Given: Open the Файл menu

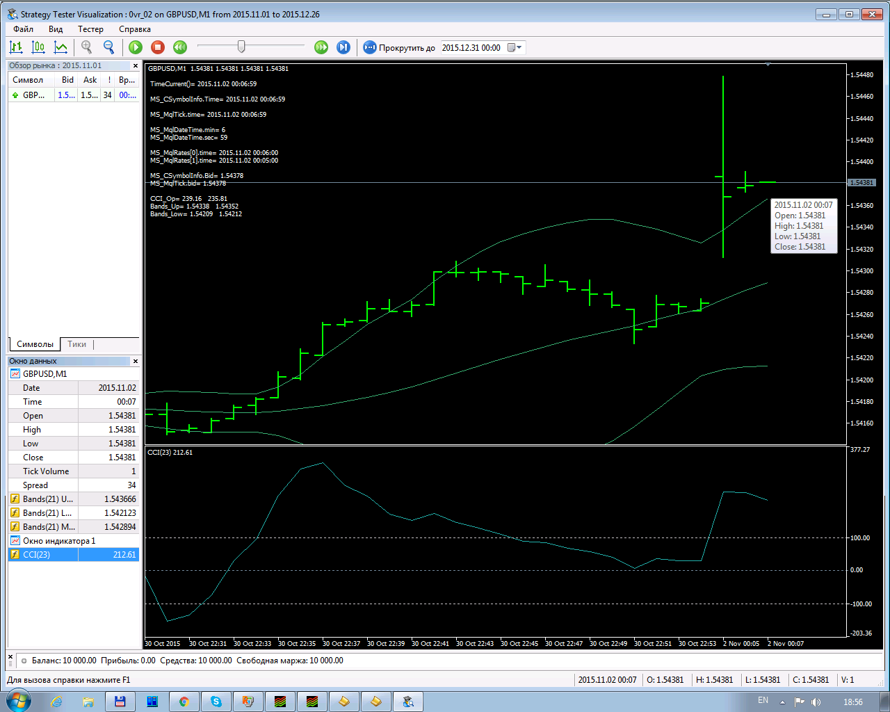Looking at the screenshot, I should click(x=24, y=29).
